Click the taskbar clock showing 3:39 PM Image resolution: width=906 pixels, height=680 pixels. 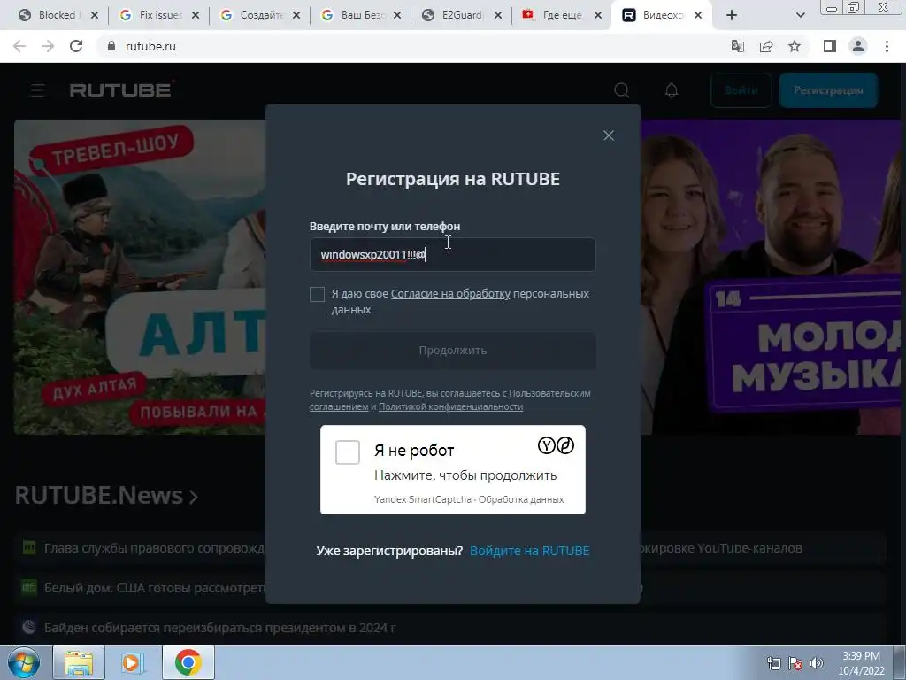click(861, 663)
